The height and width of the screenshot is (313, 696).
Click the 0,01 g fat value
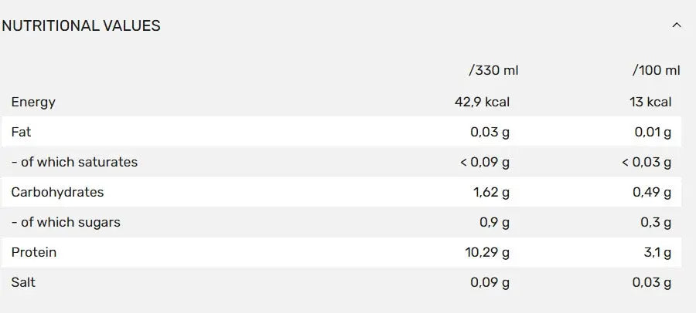pos(653,132)
